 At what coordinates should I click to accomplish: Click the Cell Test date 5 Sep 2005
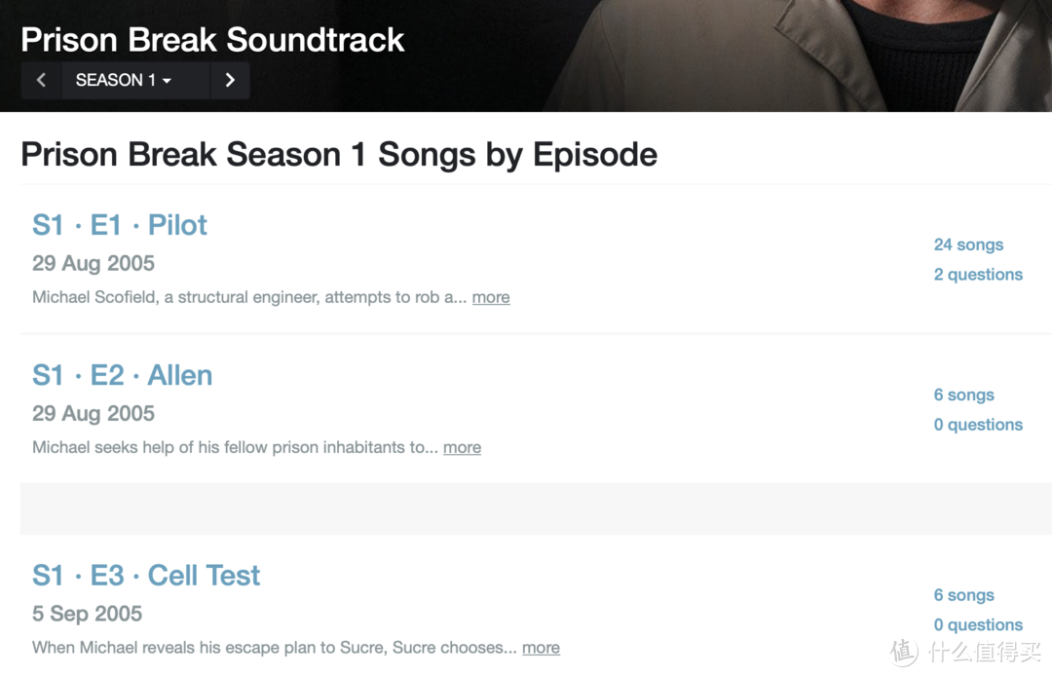(x=87, y=614)
